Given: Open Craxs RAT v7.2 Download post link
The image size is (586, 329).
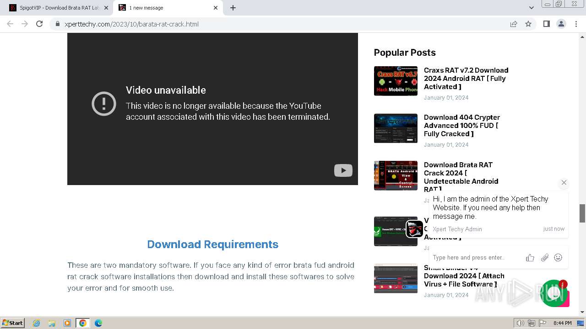Looking at the screenshot, I should tap(466, 78).
